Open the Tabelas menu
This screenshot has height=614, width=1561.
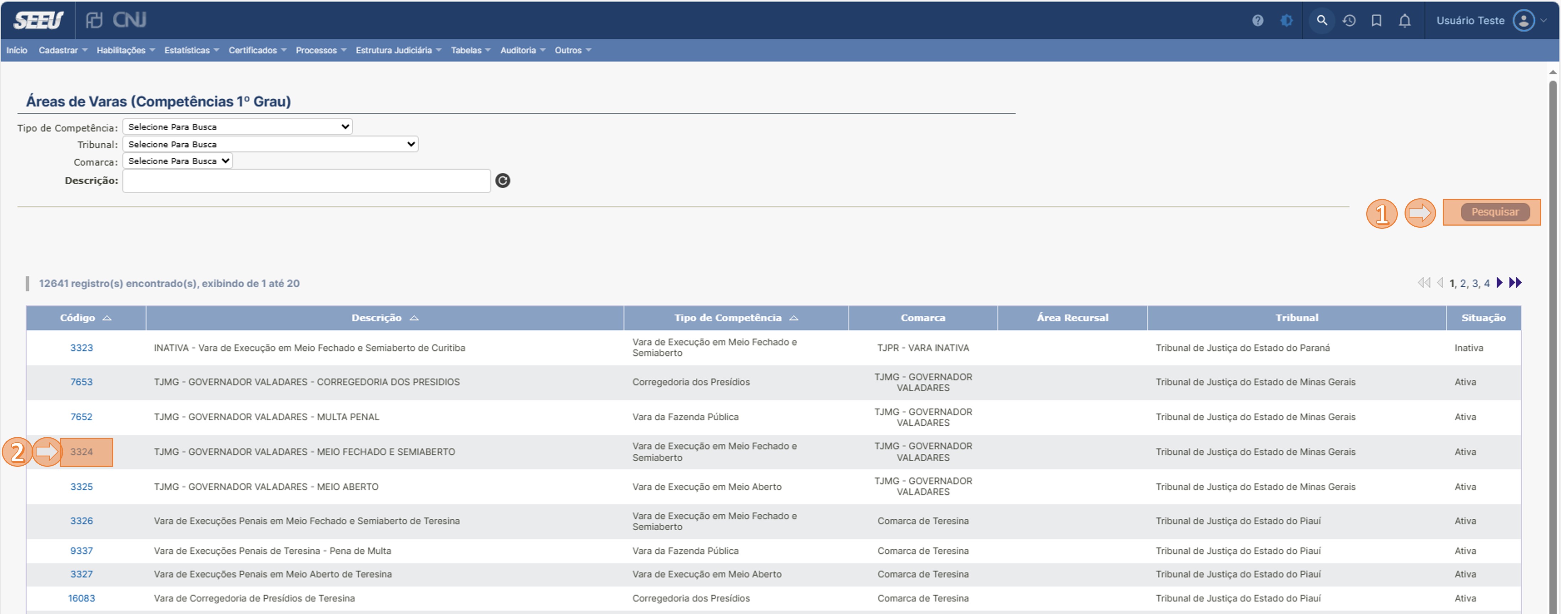tap(471, 50)
